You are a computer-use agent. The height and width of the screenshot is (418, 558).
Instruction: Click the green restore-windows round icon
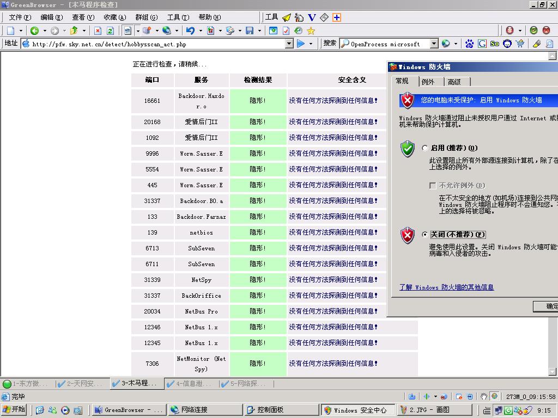pos(533,30)
